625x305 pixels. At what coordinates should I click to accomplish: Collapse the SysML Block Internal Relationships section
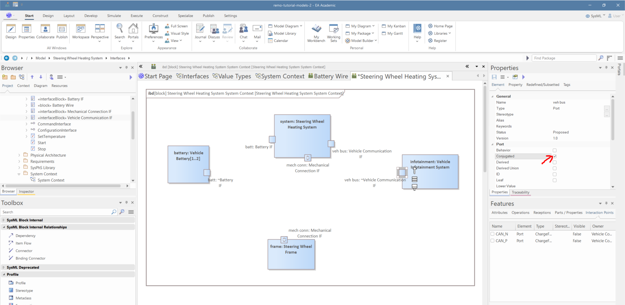tap(4, 227)
